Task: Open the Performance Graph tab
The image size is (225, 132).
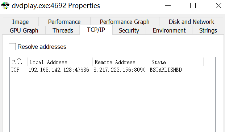Action: click(125, 22)
